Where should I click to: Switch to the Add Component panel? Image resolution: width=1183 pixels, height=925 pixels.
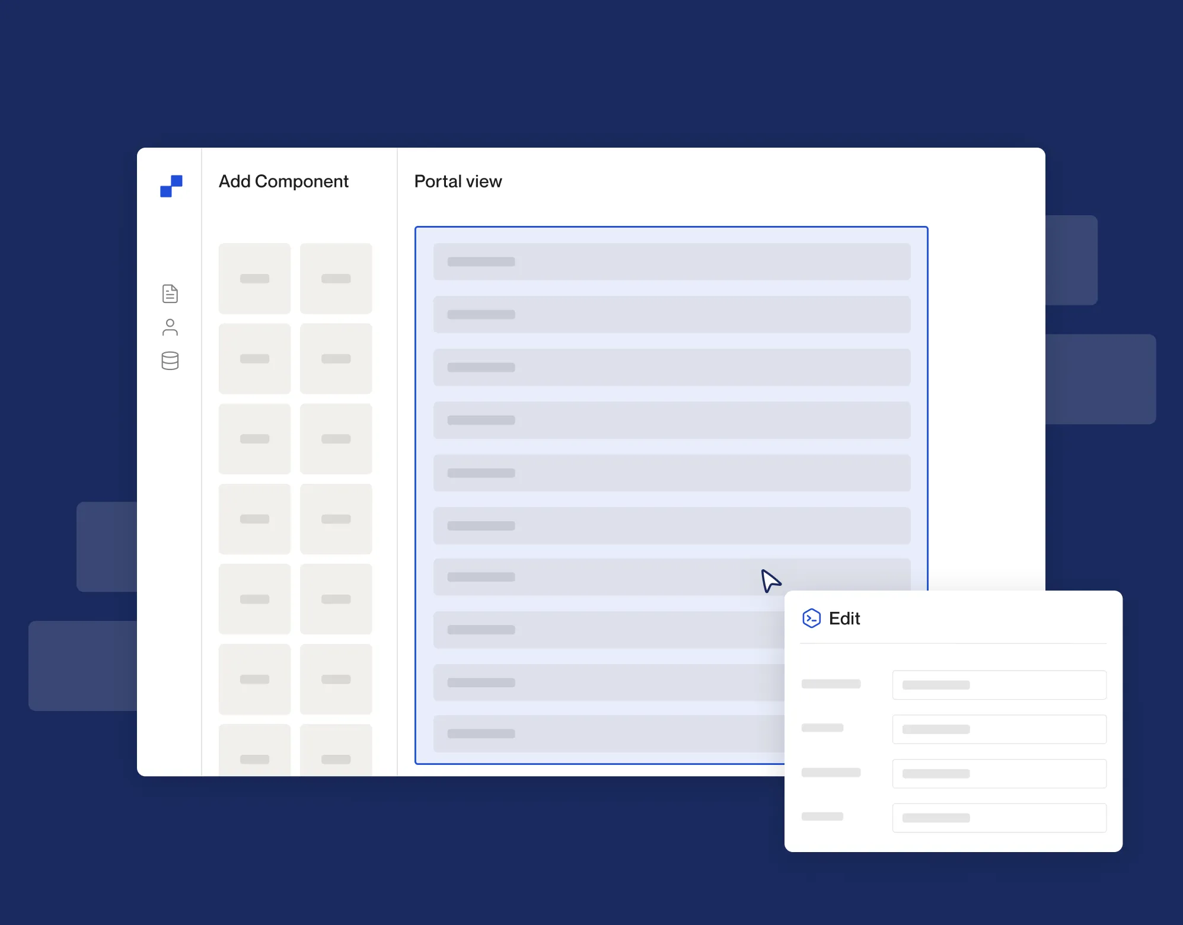point(283,181)
